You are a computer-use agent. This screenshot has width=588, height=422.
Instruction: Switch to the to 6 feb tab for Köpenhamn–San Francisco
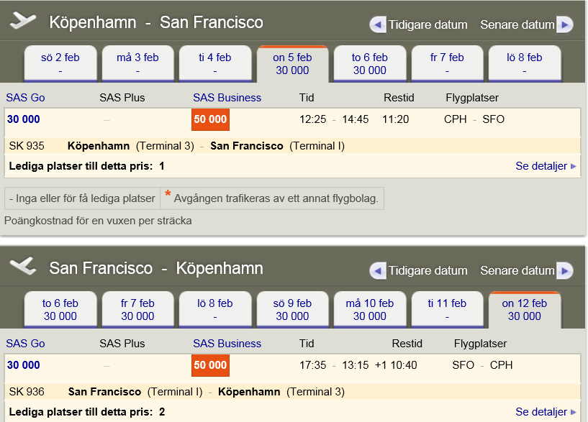[370, 64]
